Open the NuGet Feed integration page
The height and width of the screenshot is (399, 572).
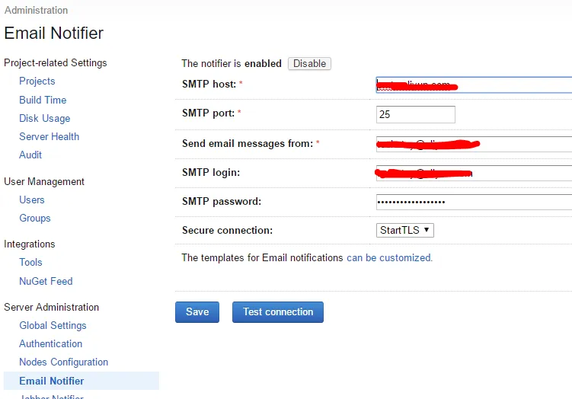tap(46, 281)
